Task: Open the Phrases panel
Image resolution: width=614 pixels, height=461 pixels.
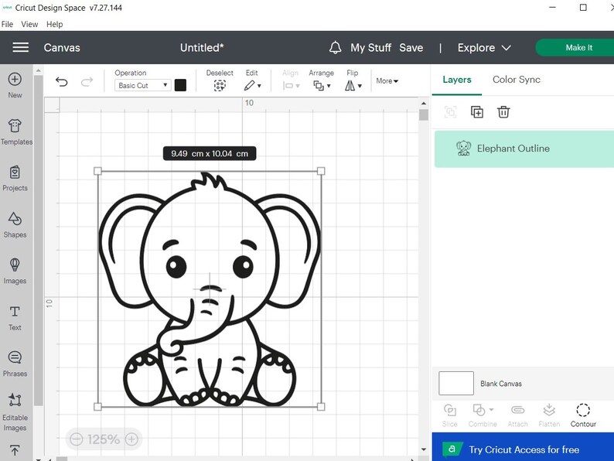Action: (15, 364)
